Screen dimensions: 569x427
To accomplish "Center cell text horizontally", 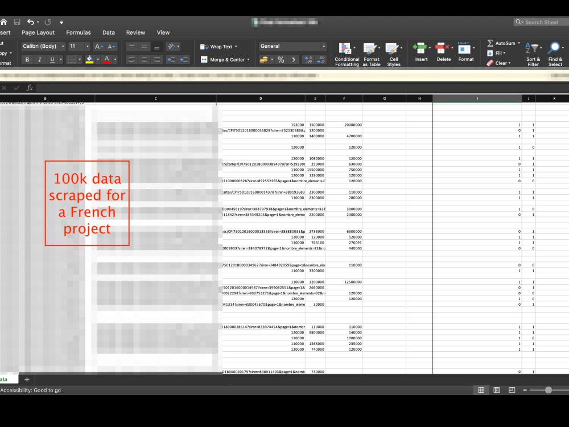I will (145, 60).
